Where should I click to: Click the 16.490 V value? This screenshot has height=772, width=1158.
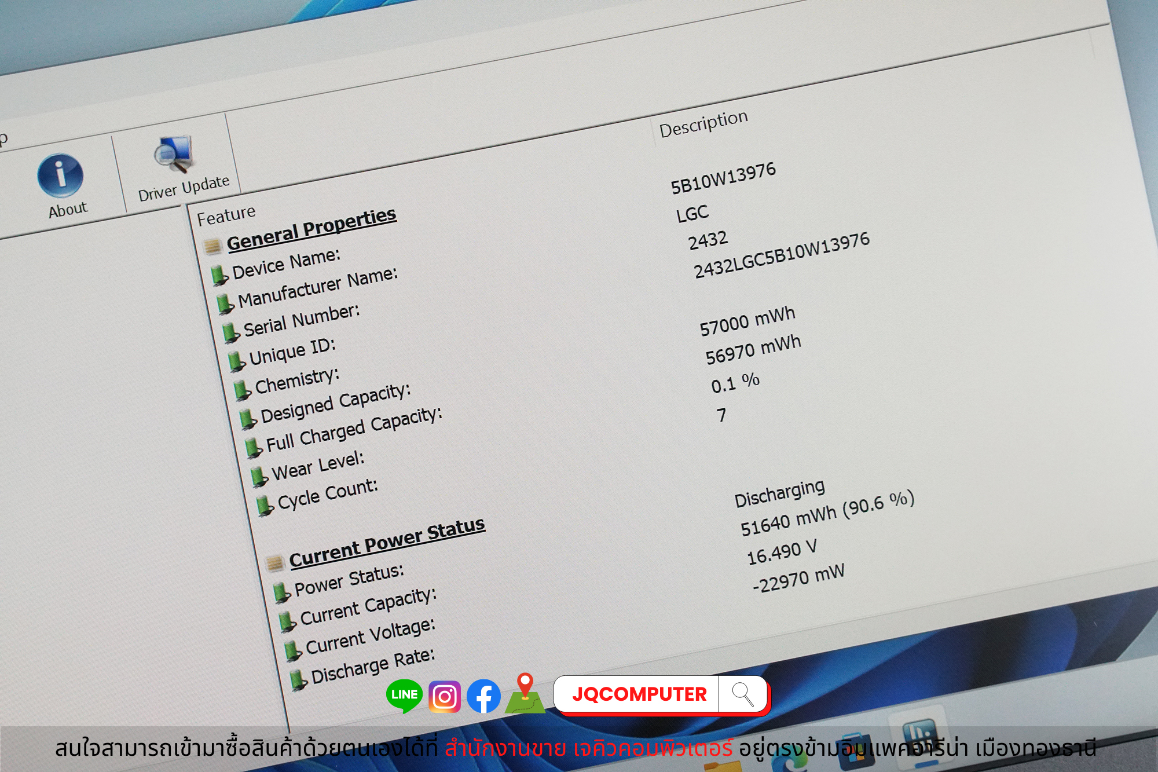782,552
